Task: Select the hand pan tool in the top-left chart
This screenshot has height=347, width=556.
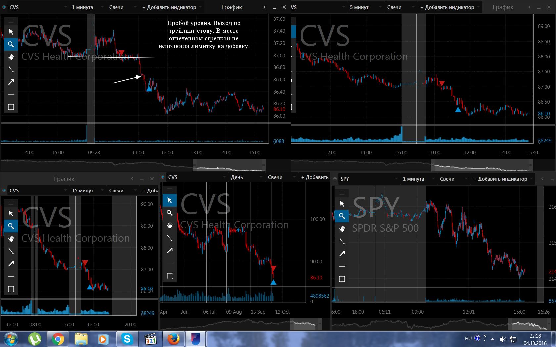Action: (11, 57)
